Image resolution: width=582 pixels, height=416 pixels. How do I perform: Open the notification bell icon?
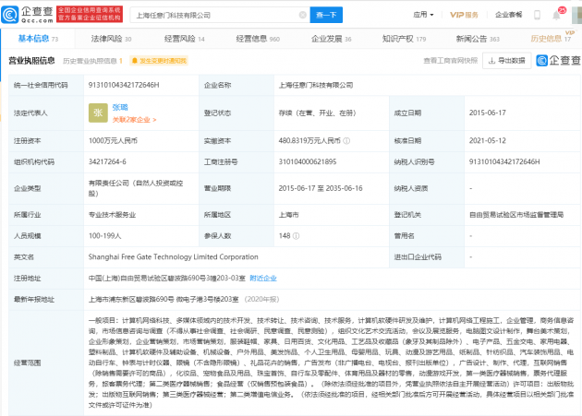click(556, 16)
